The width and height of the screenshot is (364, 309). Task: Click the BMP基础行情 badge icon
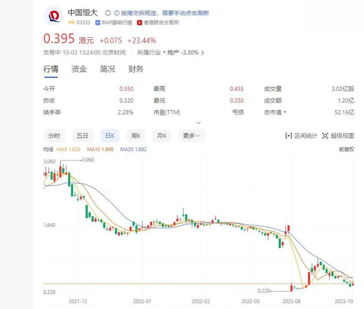98,22
